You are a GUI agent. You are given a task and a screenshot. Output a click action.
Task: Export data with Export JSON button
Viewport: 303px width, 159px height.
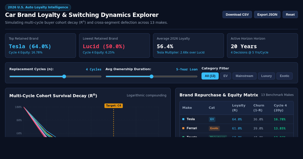click(267, 15)
